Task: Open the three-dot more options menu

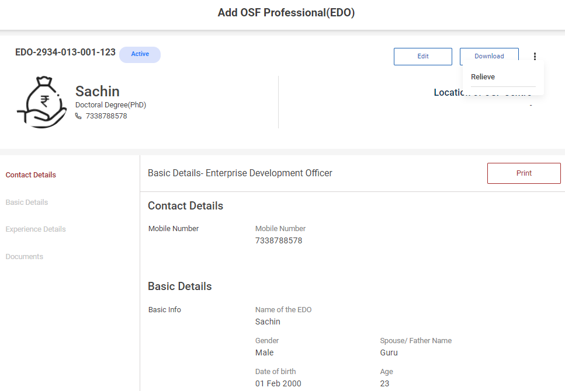Action: (535, 57)
